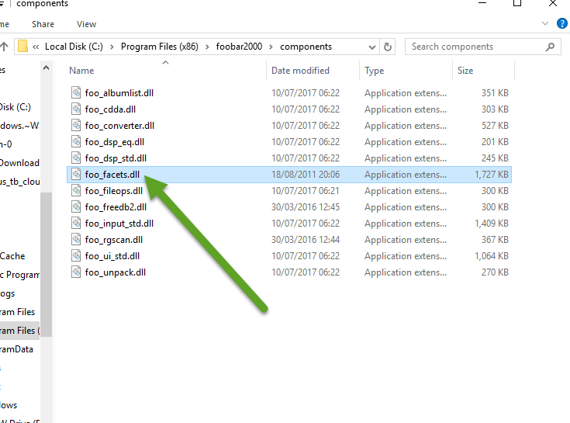Click the navigation pane vertical scrollbar
570x423 pixels.
(47, 256)
